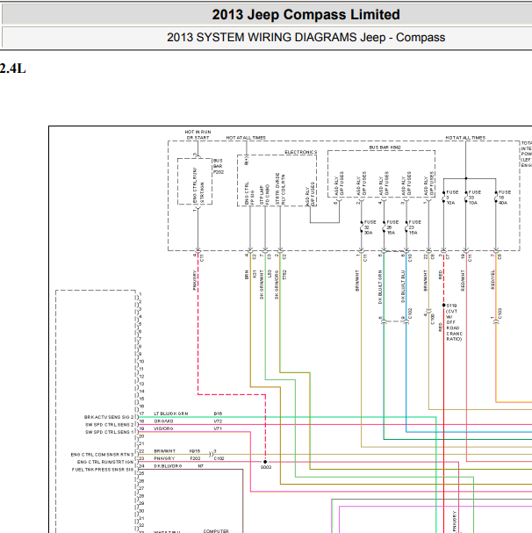The image size is (532, 533).
Task: Select the 'FUSE 18 40A' label
Action: tap(505, 198)
